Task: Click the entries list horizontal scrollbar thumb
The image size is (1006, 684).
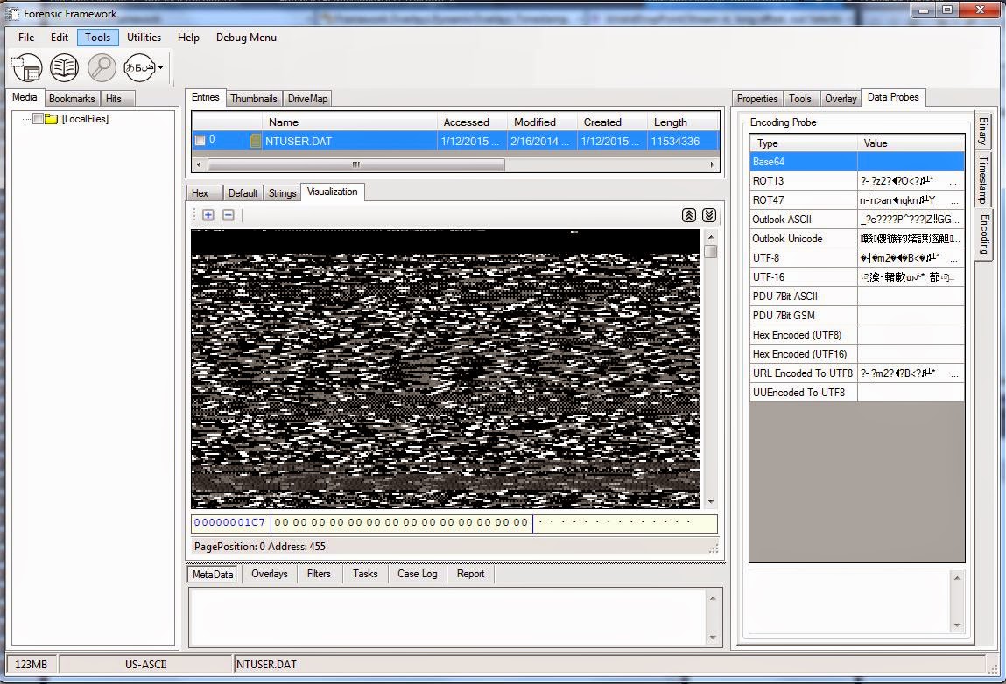Action: [356, 164]
